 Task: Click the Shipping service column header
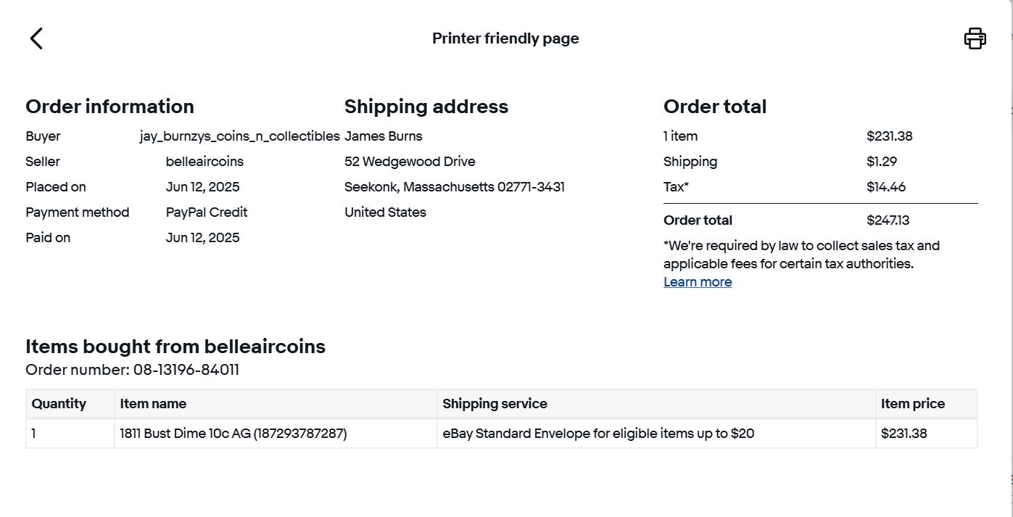point(495,404)
